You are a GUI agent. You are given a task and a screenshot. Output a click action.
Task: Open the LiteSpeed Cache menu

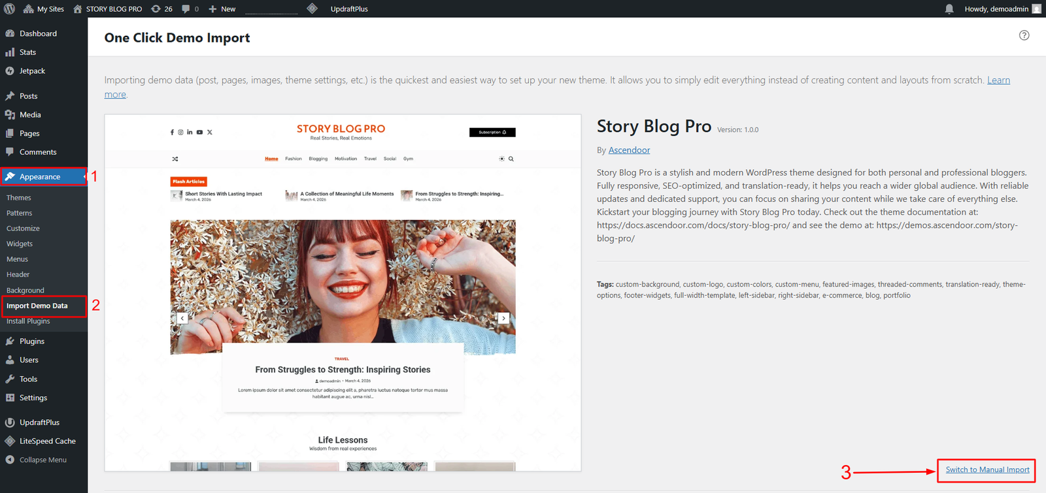(x=47, y=441)
